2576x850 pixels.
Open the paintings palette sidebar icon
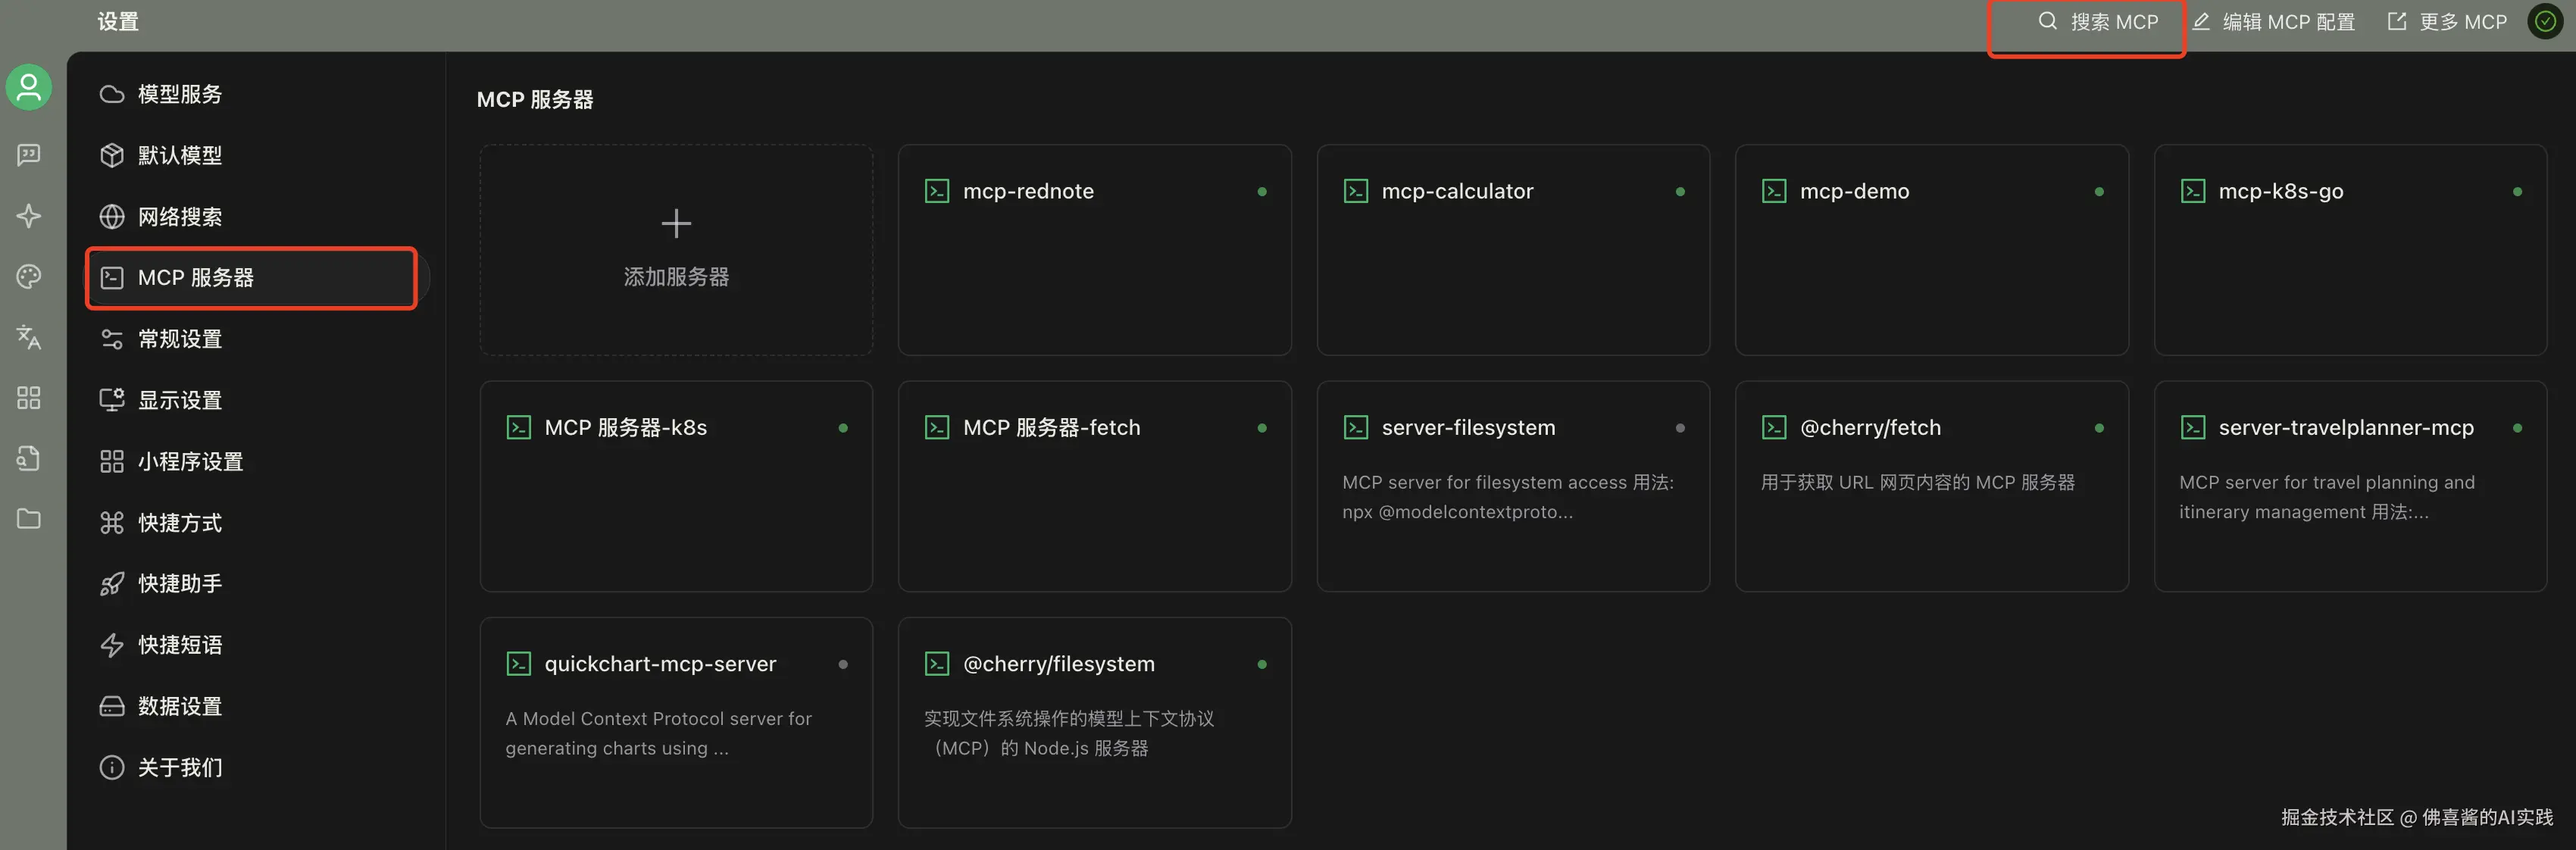click(29, 276)
